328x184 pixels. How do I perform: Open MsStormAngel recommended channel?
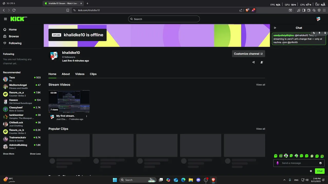coord(22,86)
